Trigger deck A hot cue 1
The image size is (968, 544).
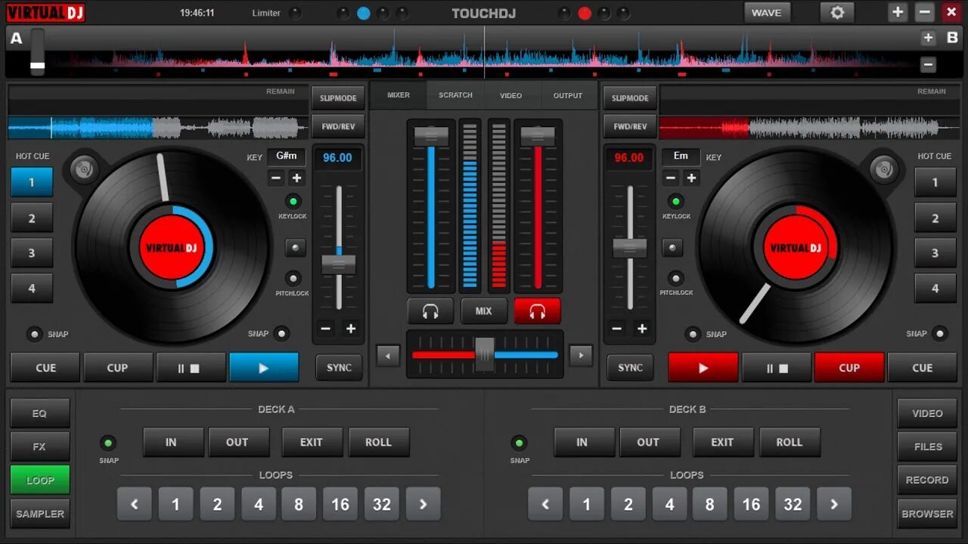tap(32, 182)
